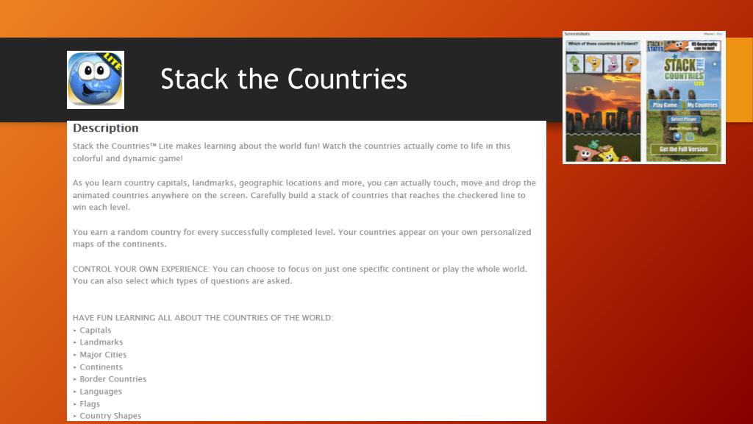Click the 'Languages' list item
The height and width of the screenshot is (424, 753).
coord(100,392)
